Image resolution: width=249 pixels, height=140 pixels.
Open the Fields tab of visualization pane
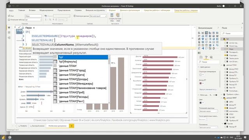pyautogui.click(x=201, y=57)
